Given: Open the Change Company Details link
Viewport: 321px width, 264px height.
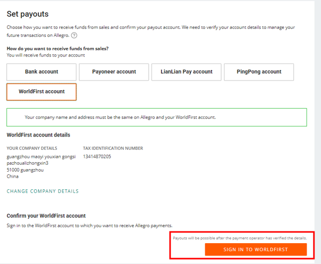Looking at the screenshot, I should [43, 191].
